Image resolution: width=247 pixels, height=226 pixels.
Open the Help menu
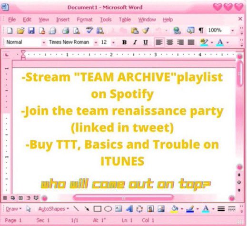[168, 20]
